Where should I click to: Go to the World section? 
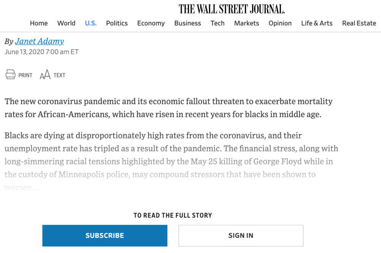[x=66, y=23]
